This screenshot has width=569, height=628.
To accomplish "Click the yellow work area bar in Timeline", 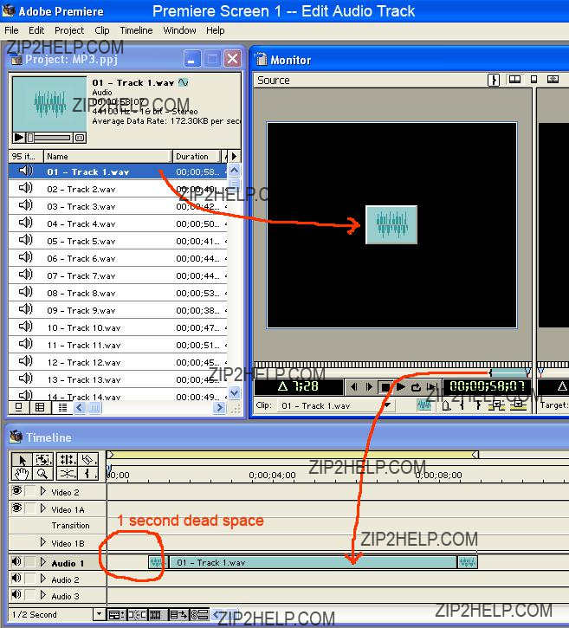I will coord(293,455).
